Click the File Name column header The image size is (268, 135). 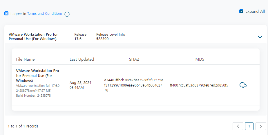coord(25,59)
